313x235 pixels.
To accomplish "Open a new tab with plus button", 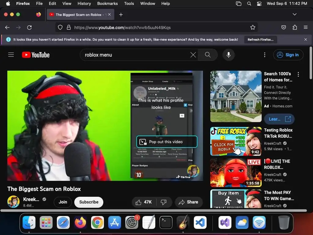I will [x=121, y=15].
